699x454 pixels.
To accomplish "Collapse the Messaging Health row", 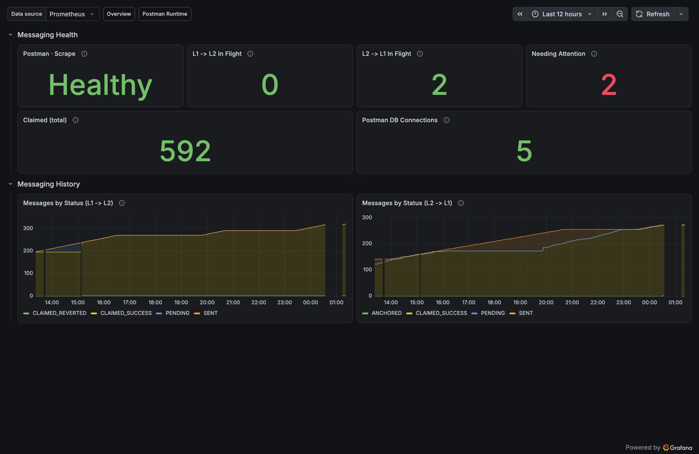I will tap(10, 35).
